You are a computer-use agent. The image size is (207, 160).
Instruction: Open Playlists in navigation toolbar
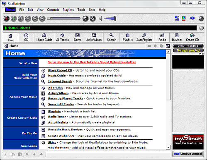click(128, 38)
